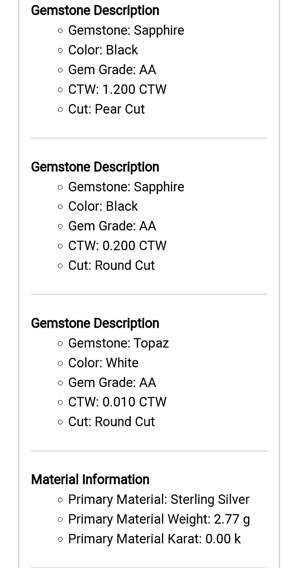
Task: Select Cut: Round Cut under Topaz
Action: [x=111, y=422]
